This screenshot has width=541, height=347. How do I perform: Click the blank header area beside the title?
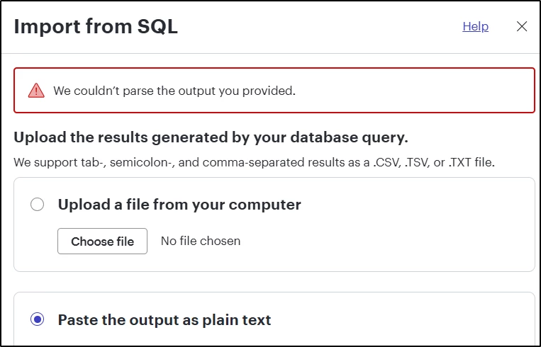[319, 27]
